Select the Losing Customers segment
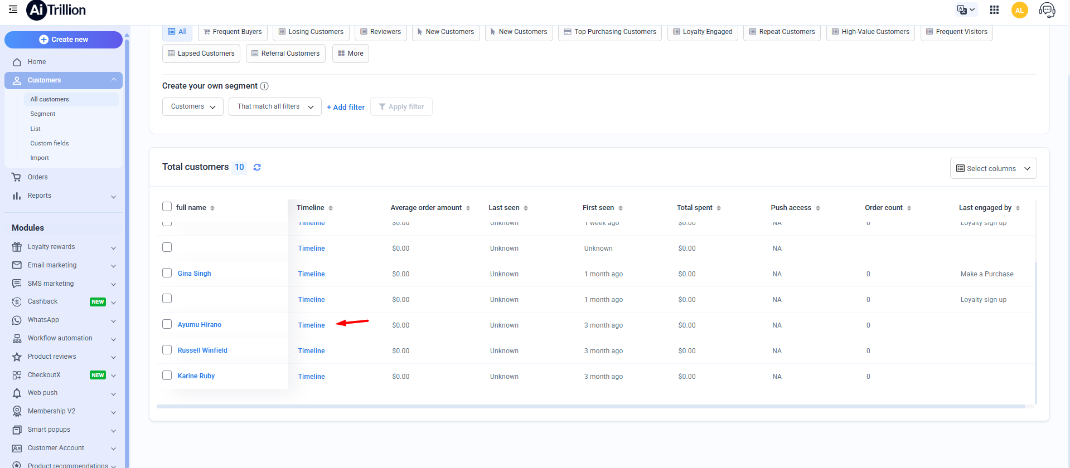The image size is (1070, 468). (x=311, y=32)
